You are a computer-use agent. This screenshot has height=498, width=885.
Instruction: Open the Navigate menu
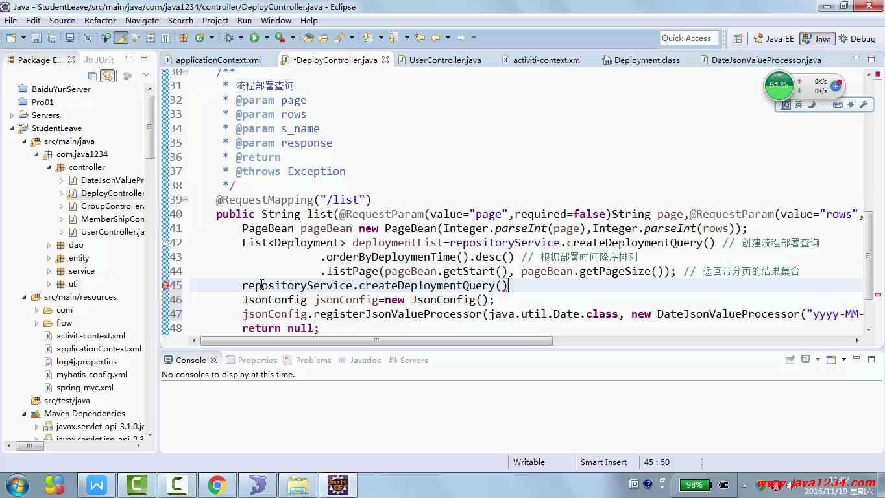pyautogui.click(x=142, y=20)
